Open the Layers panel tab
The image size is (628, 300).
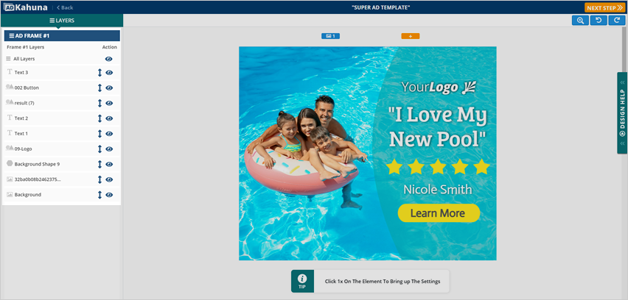tap(62, 21)
